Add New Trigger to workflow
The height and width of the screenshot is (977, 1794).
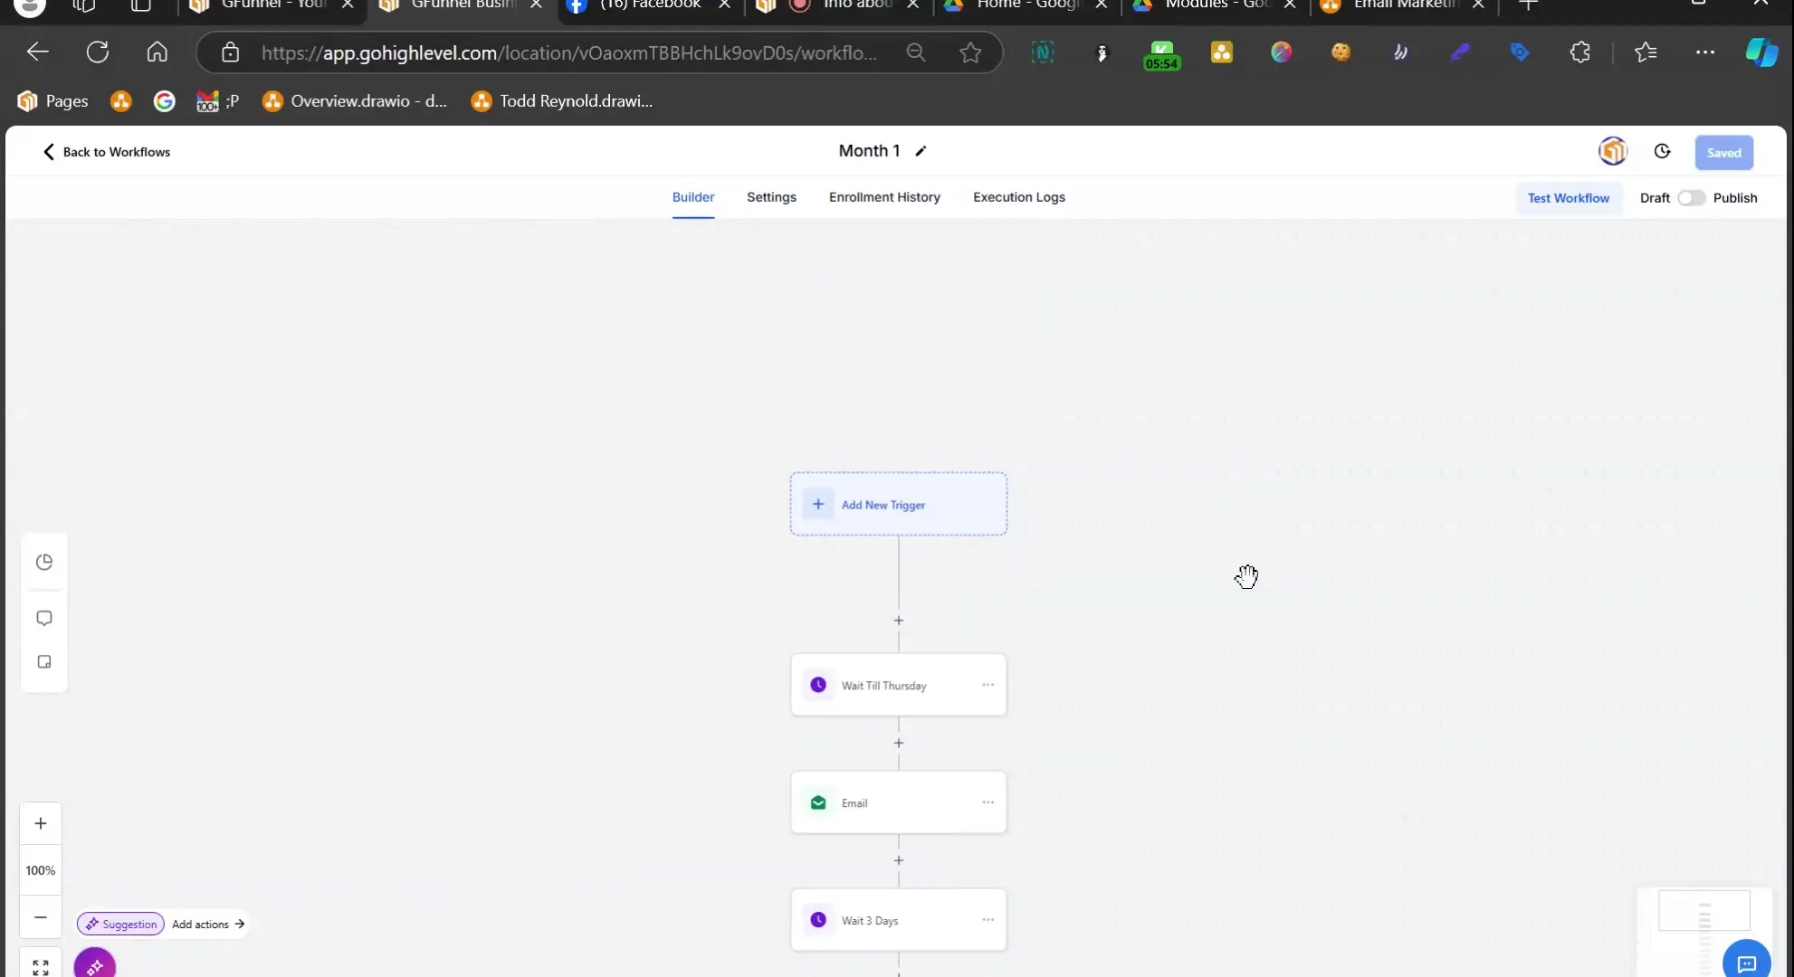point(898,504)
